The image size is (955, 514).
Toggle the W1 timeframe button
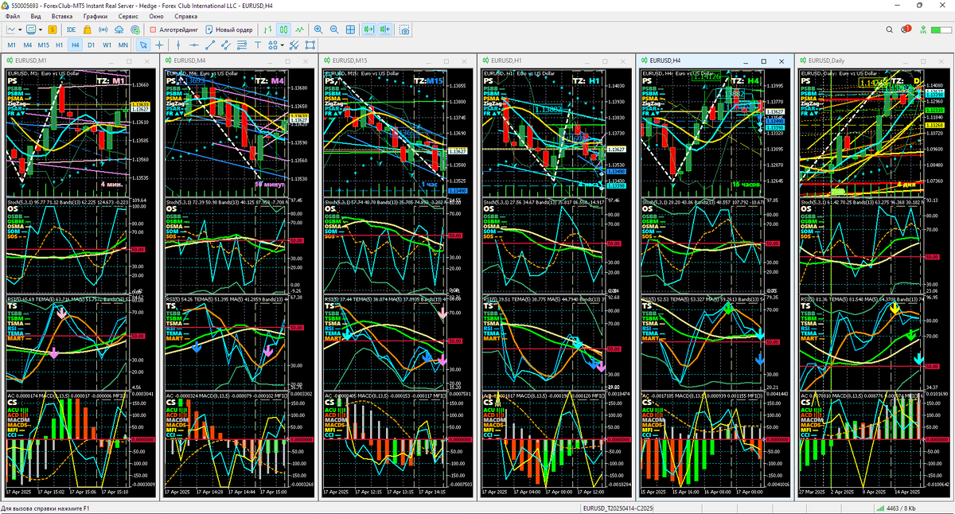coord(107,45)
